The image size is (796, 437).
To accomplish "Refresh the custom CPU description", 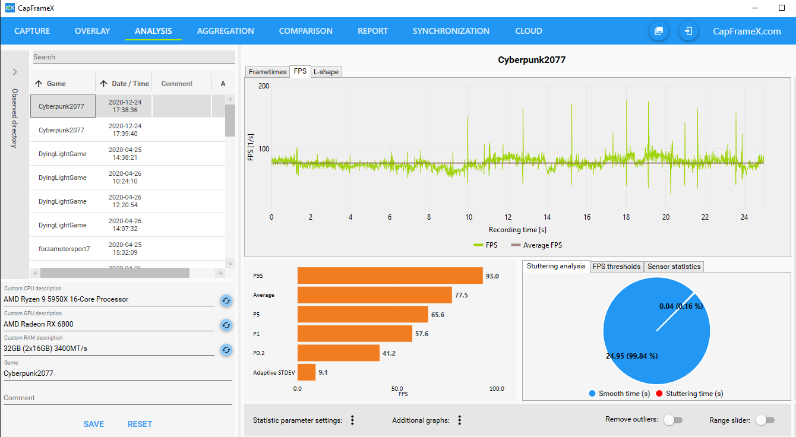I will point(226,300).
